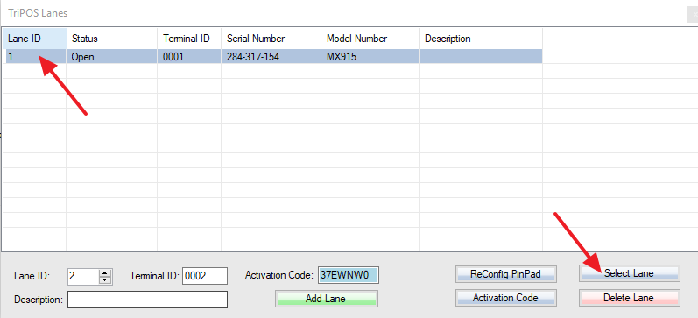Sort by Status column header
Screen dimensions: 698x318
pyautogui.click(x=112, y=39)
